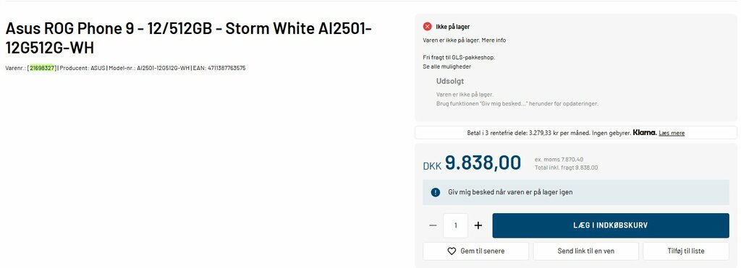This screenshot has width=741, height=268.
Task: Decrease quantity with the minus button
Action: pos(433,225)
